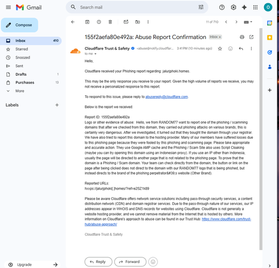
Task: Click the Labels heading
Action: point(12,105)
